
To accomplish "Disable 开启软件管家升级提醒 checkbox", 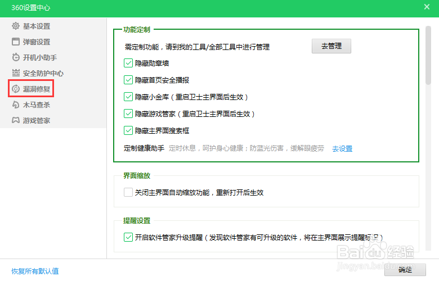I will coord(128,237).
